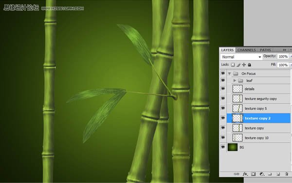Select texture copy 10 thumbnail

point(237,138)
